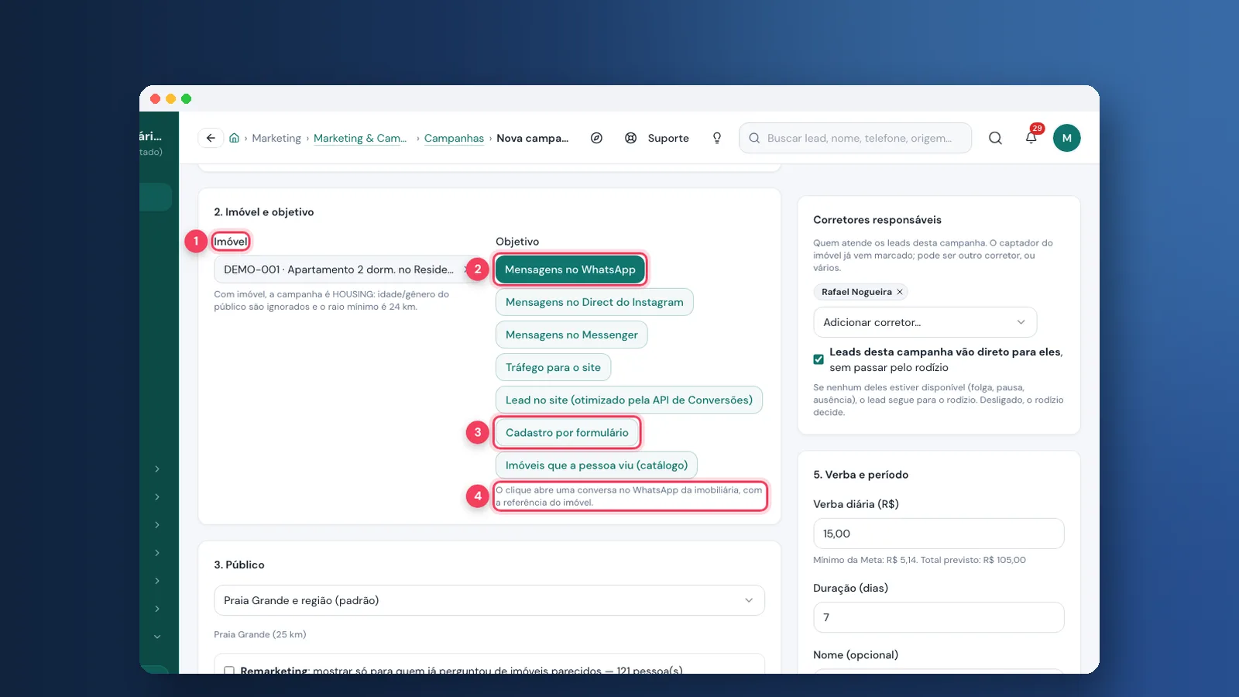The height and width of the screenshot is (697, 1239).
Task: Go to Campanhas breadcrumb link
Action: click(454, 138)
